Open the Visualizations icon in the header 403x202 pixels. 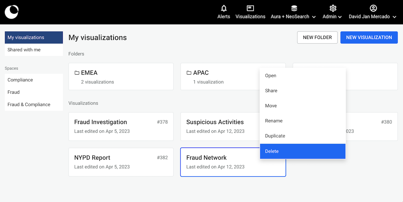tap(250, 8)
